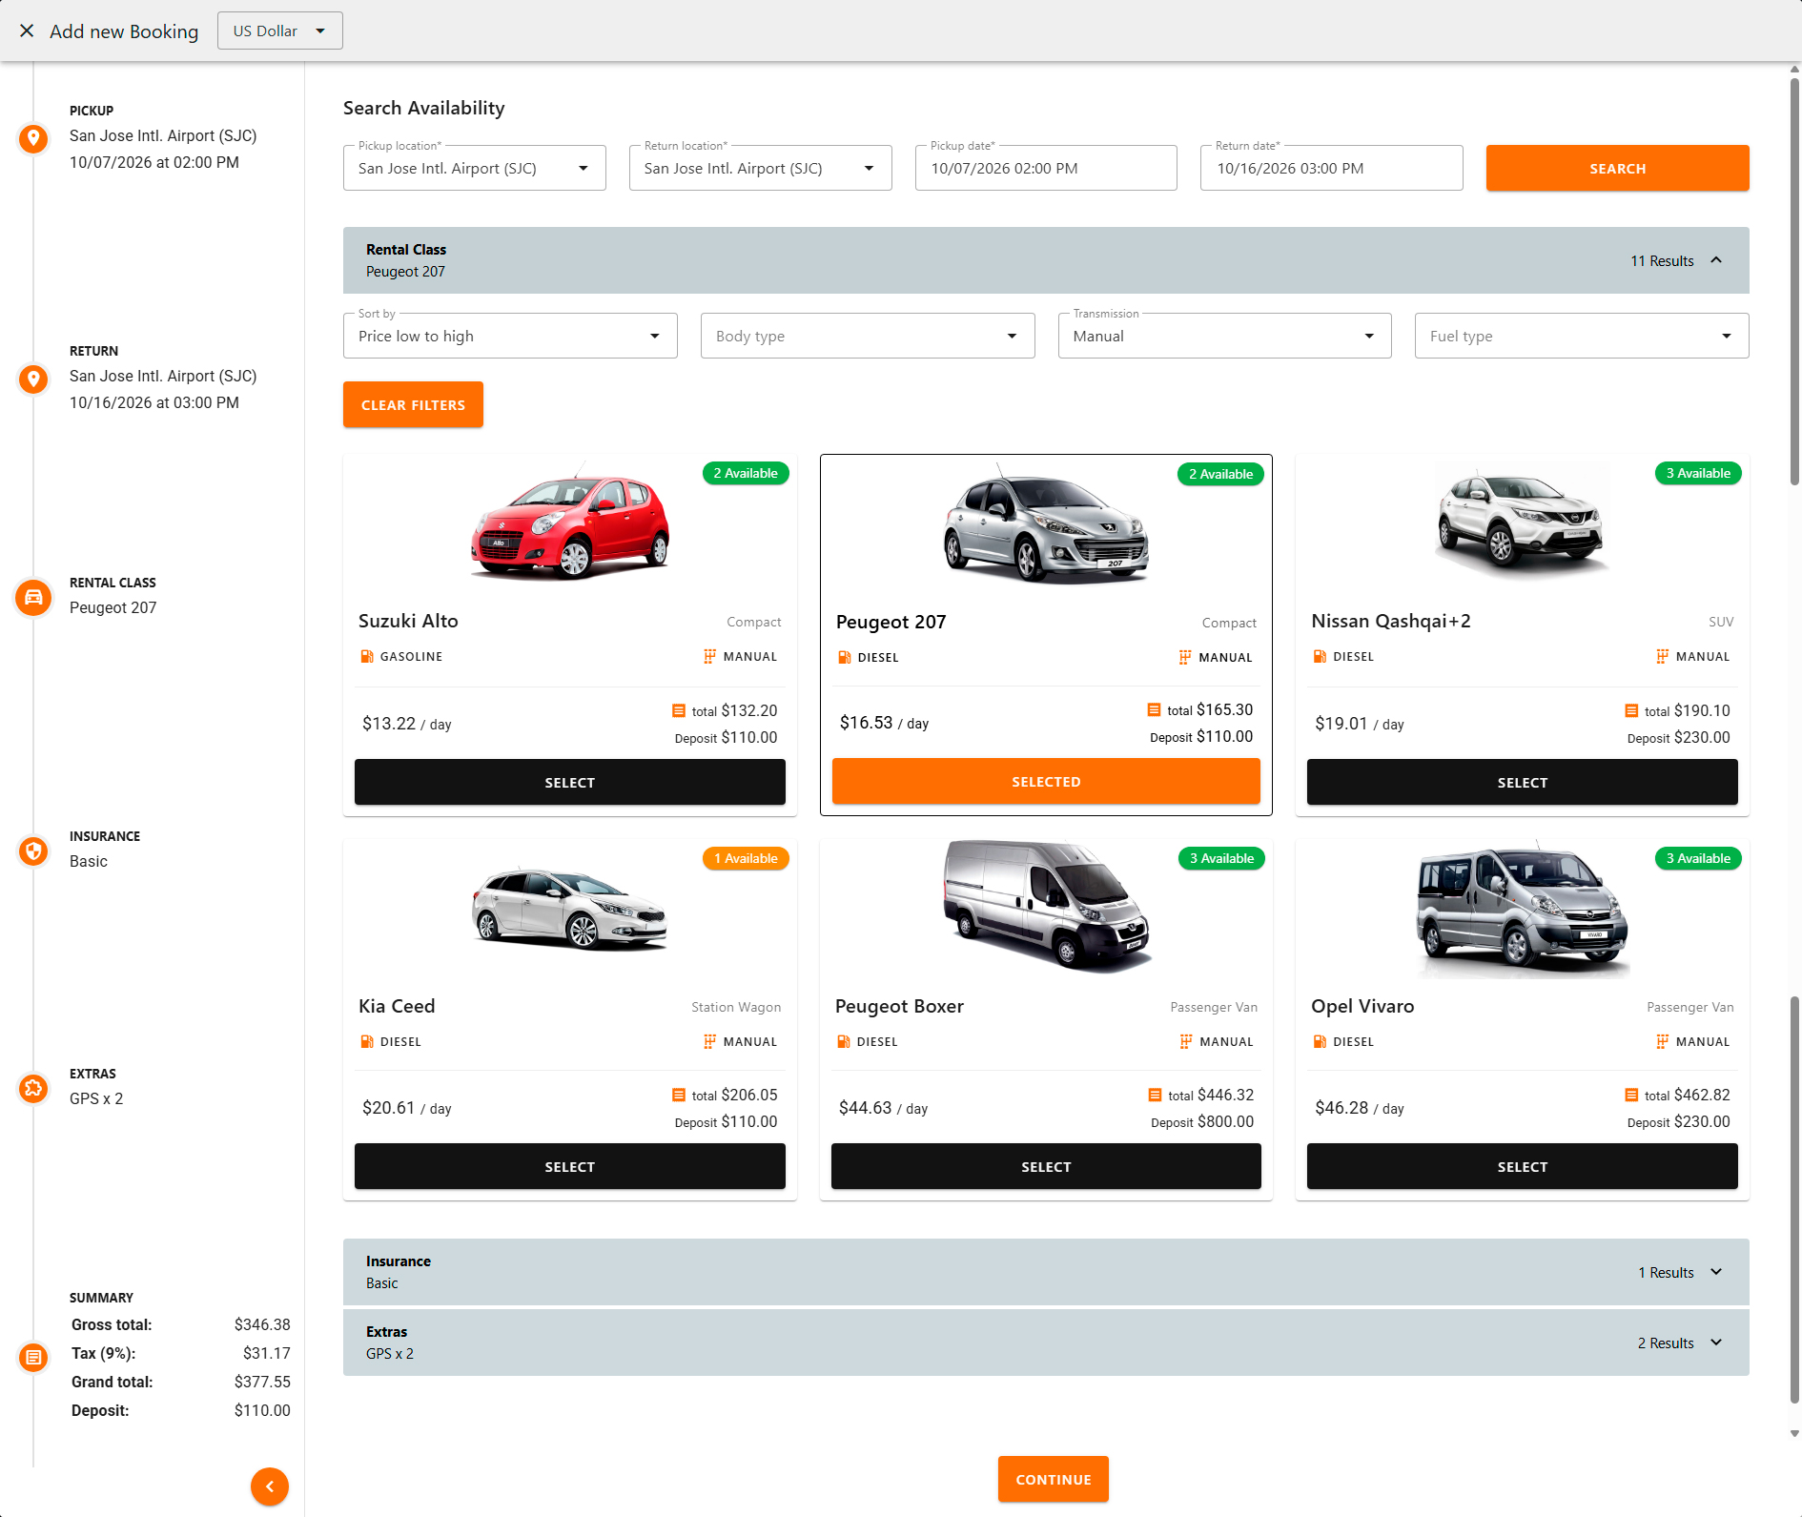Edit the Return date field

tap(1331, 168)
